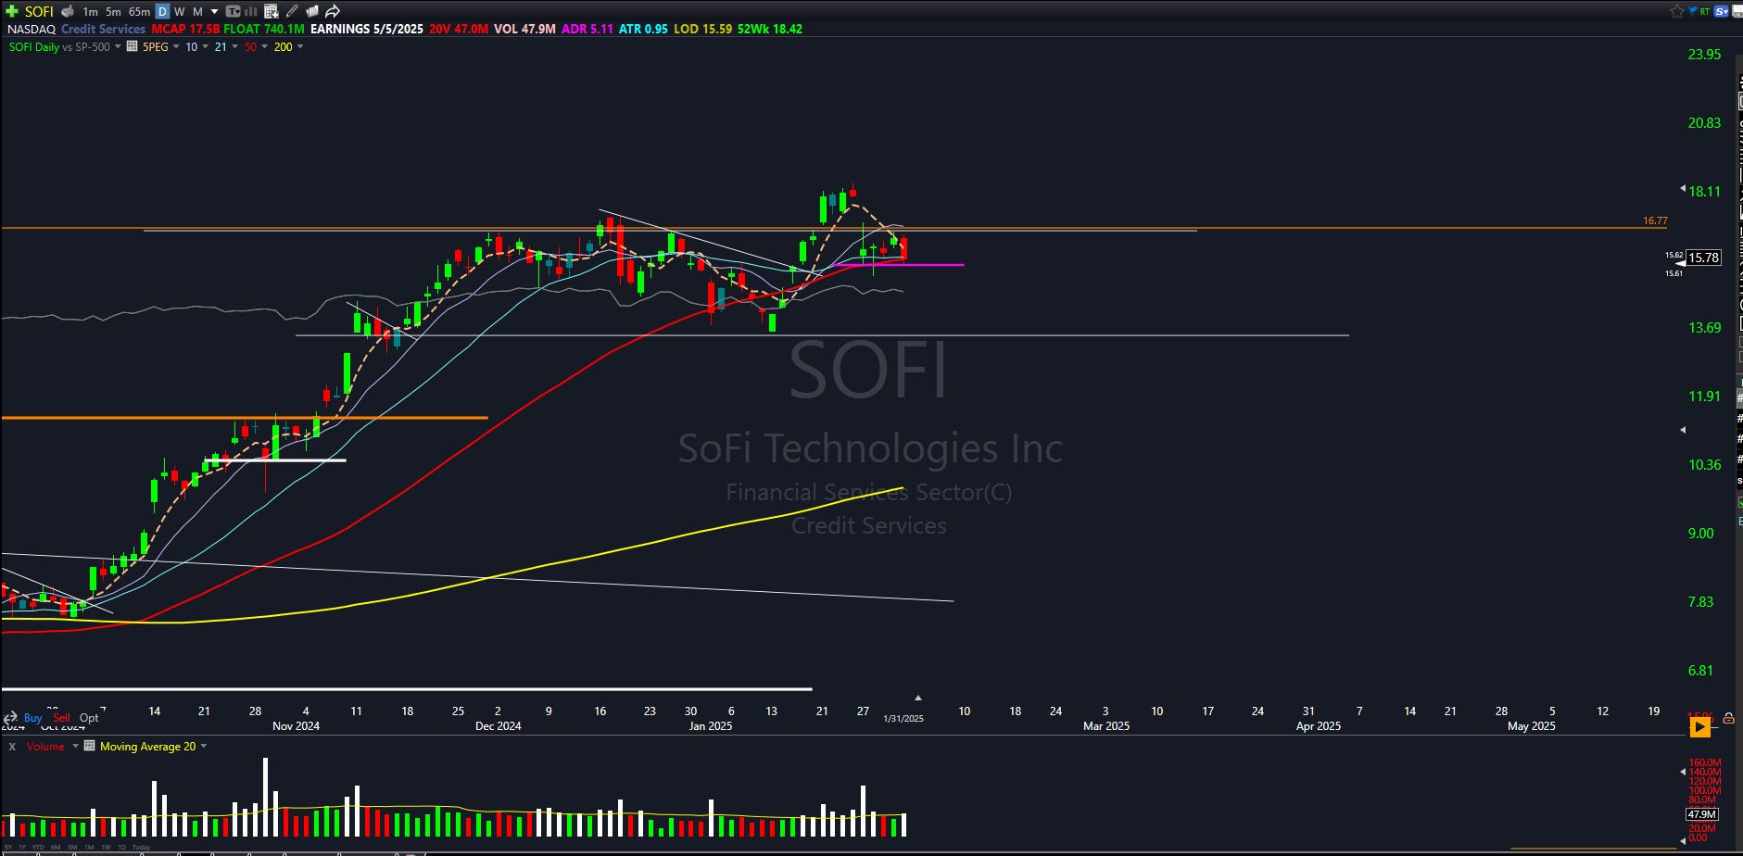Click the ADR 5.11 value
1743x856 pixels.
(587, 29)
